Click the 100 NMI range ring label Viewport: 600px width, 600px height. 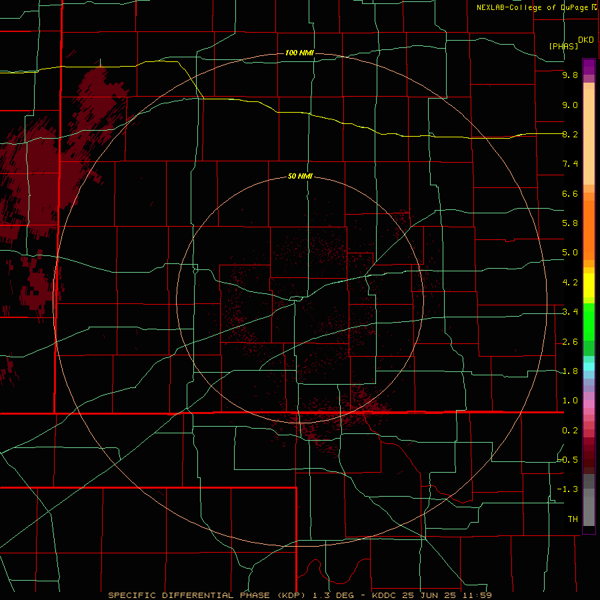(299, 53)
